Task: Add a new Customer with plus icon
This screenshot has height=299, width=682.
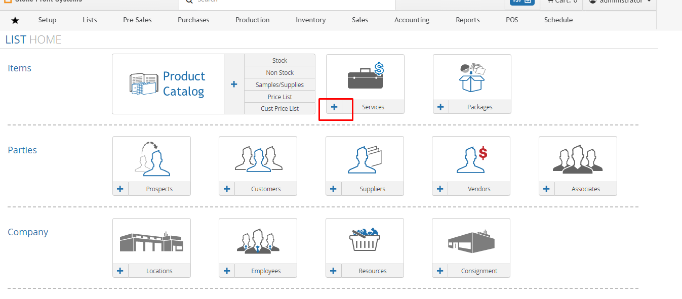Action: click(227, 189)
